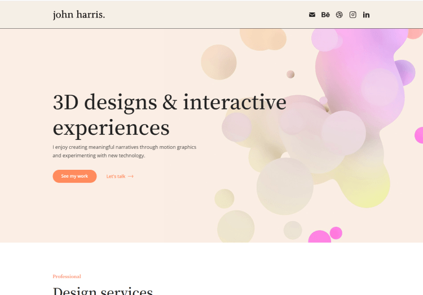Open the Behance profile icon
The width and height of the screenshot is (423, 295).
click(325, 15)
